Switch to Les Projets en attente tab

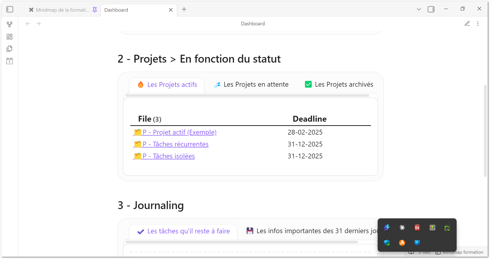tap(251, 85)
